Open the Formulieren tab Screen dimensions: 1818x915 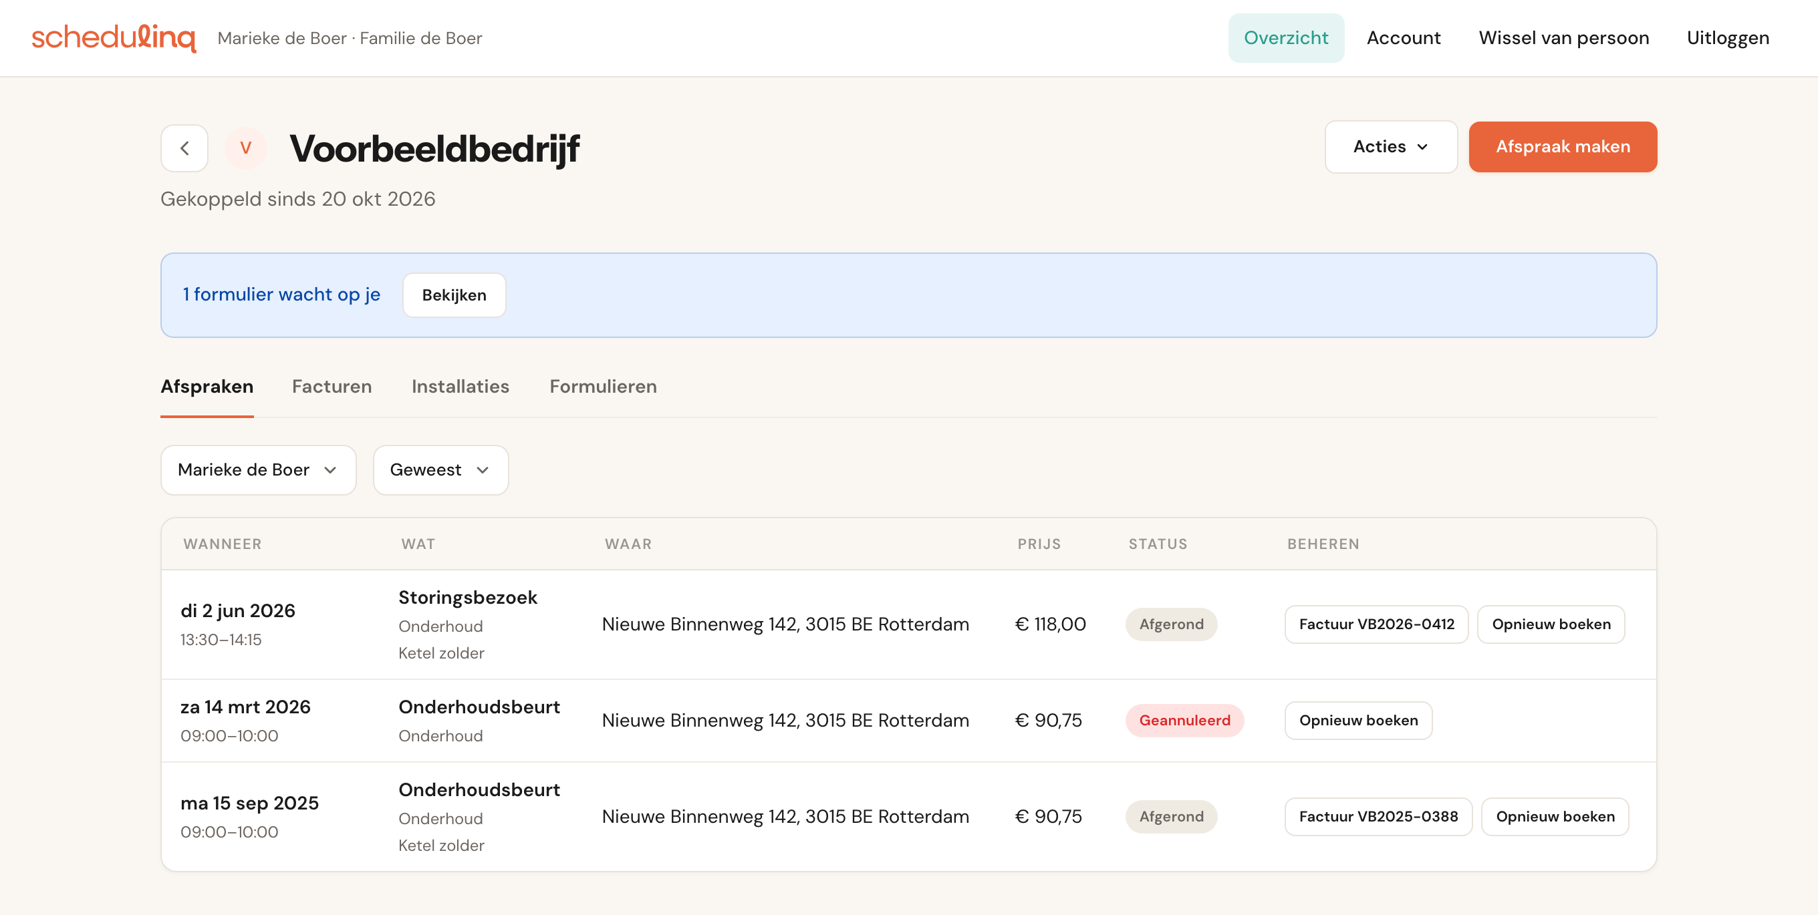pos(603,387)
